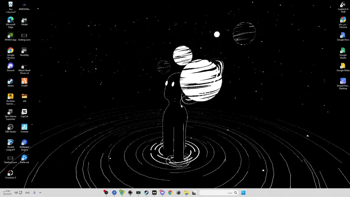Launch Fortnite desktop shortcut

click(24, 129)
